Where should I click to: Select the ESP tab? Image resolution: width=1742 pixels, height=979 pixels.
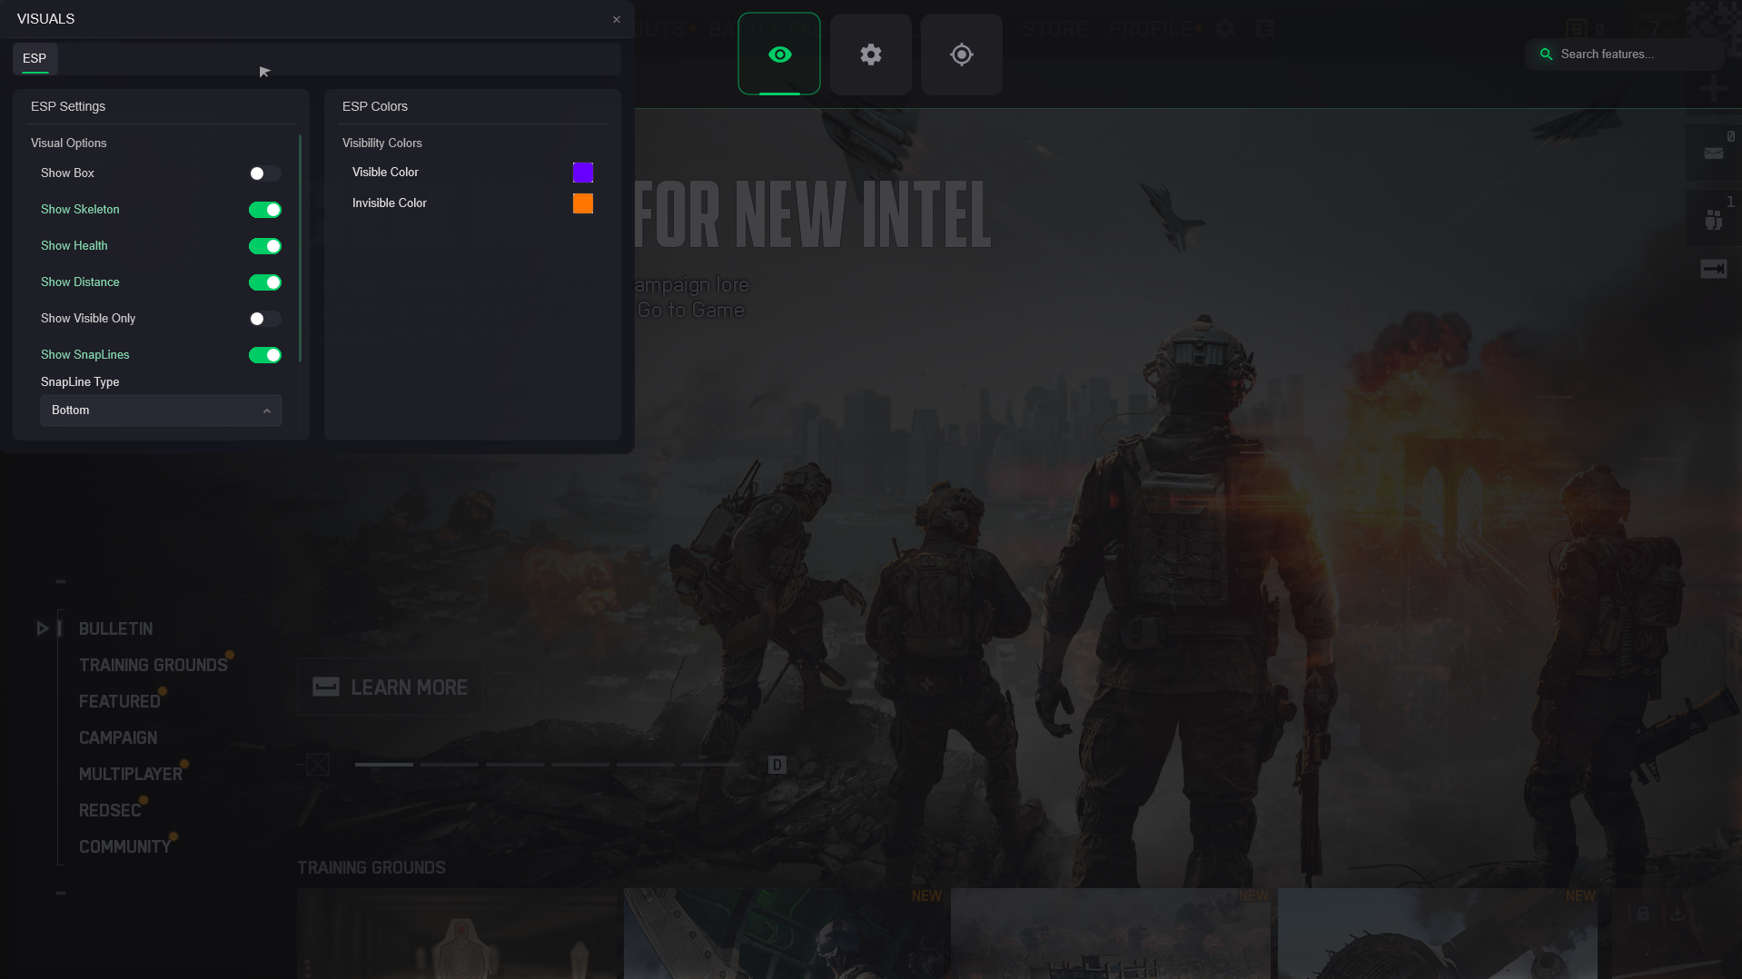[x=35, y=59]
